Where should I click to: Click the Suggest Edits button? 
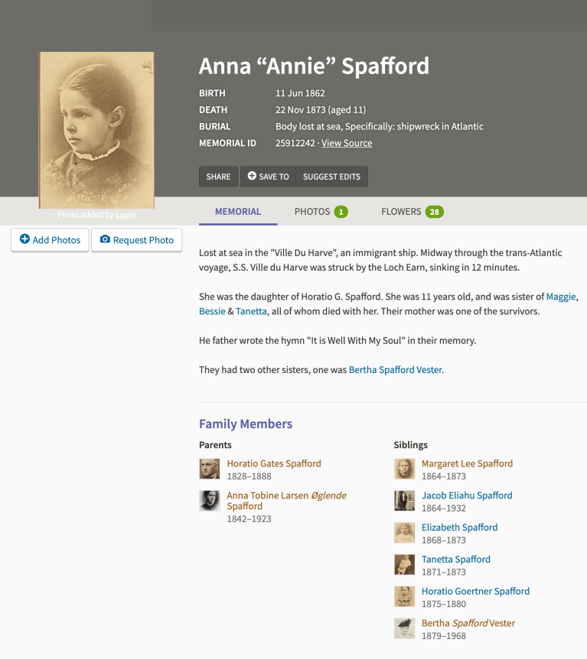[331, 177]
